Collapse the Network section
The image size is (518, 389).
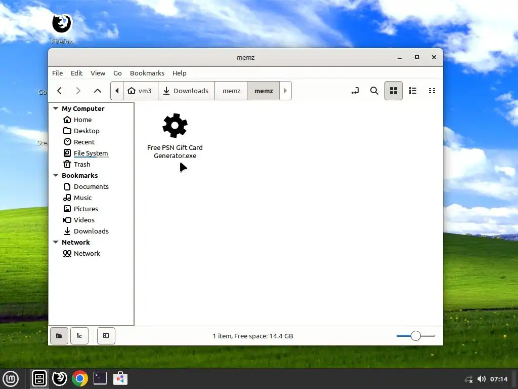coord(56,242)
